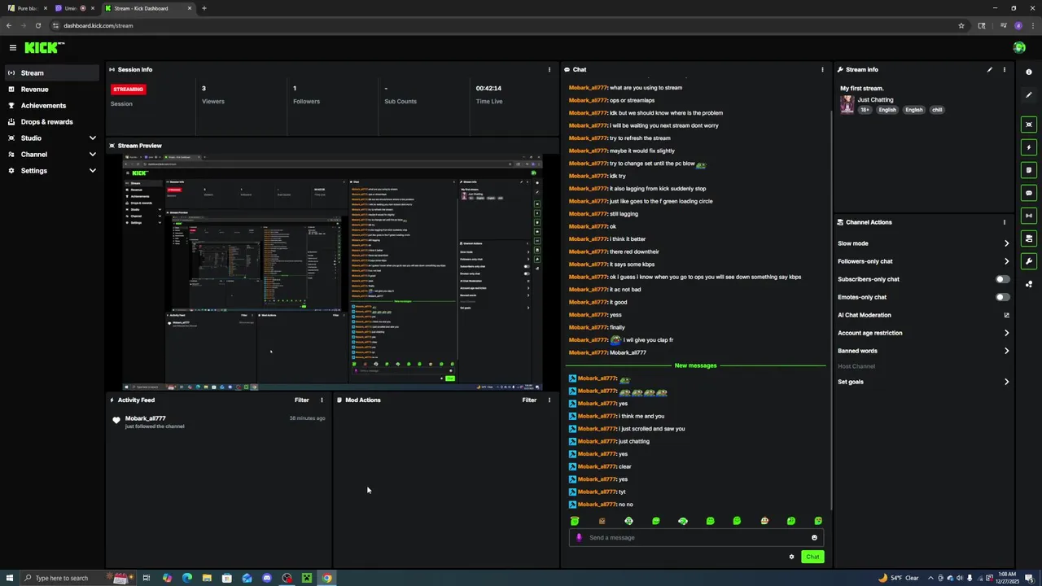Open Revenue in the left sidebar
The width and height of the screenshot is (1042, 586).
pos(53,90)
